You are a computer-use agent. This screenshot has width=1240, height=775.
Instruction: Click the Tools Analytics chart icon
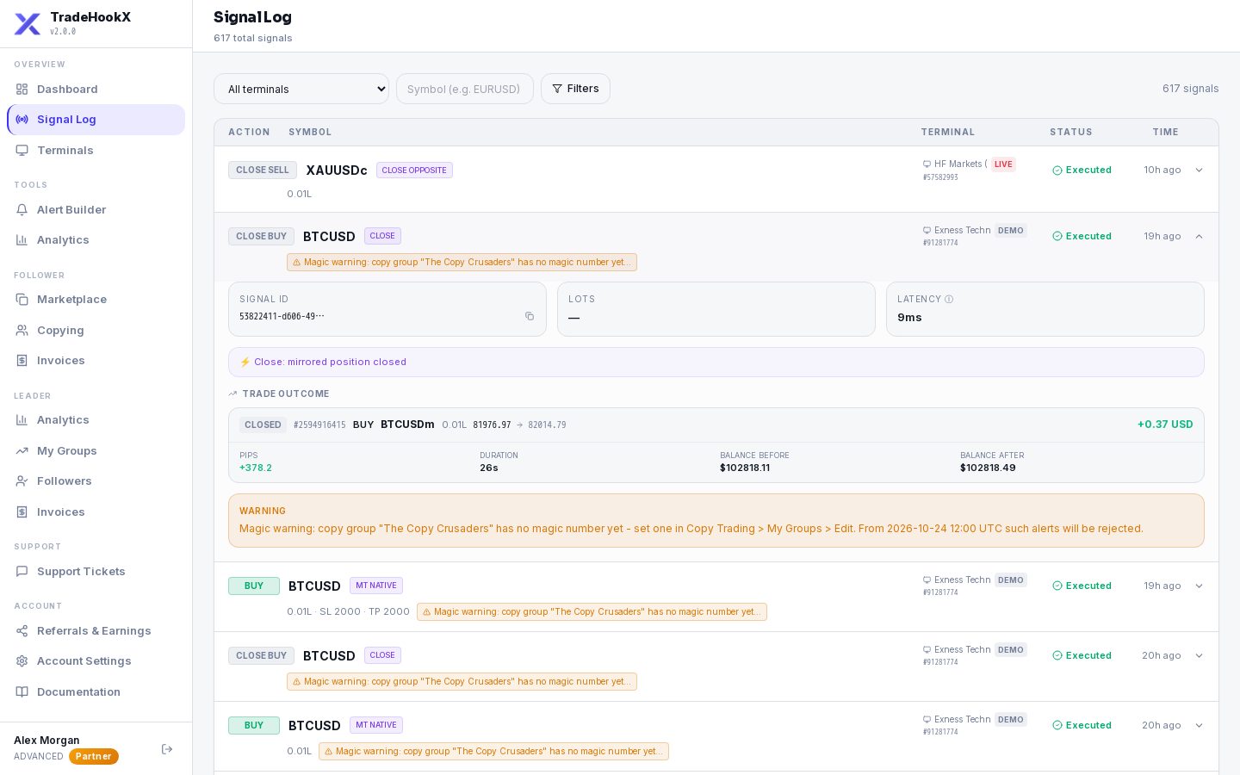click(22, 239)
